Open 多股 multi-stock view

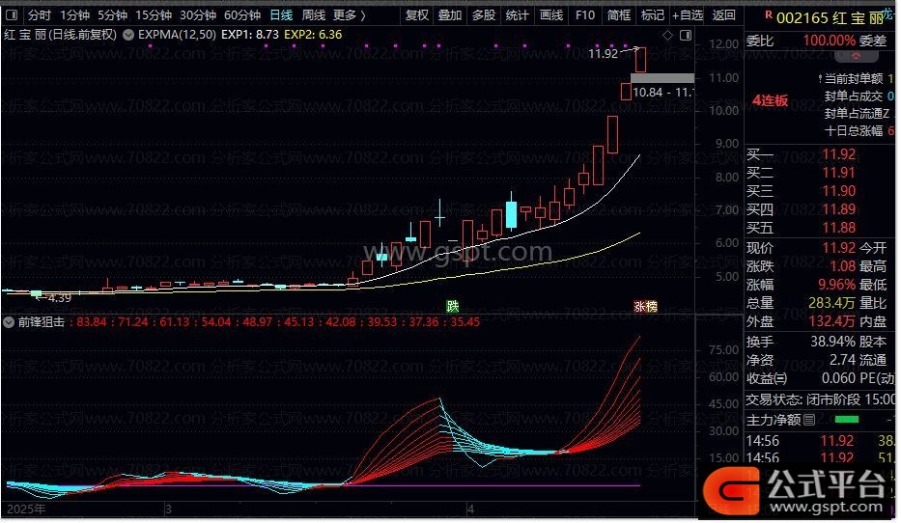[484, 15]
